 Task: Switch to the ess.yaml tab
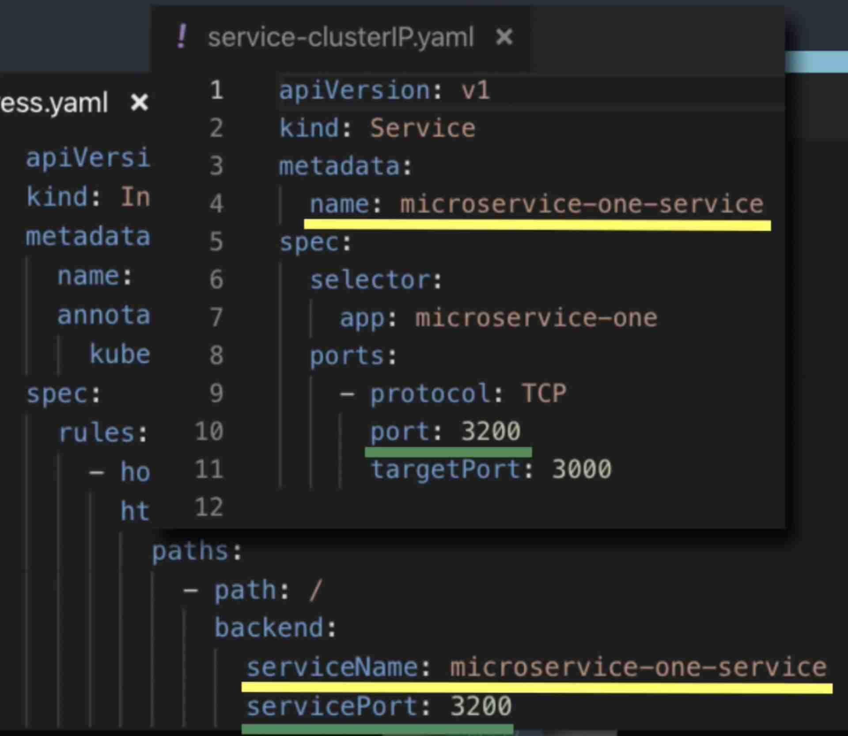[54, 103]
